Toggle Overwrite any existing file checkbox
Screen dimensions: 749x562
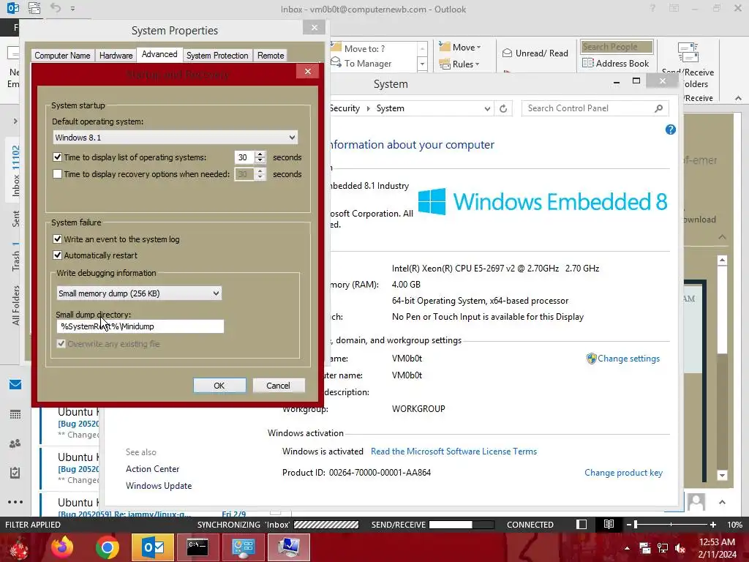61,344
